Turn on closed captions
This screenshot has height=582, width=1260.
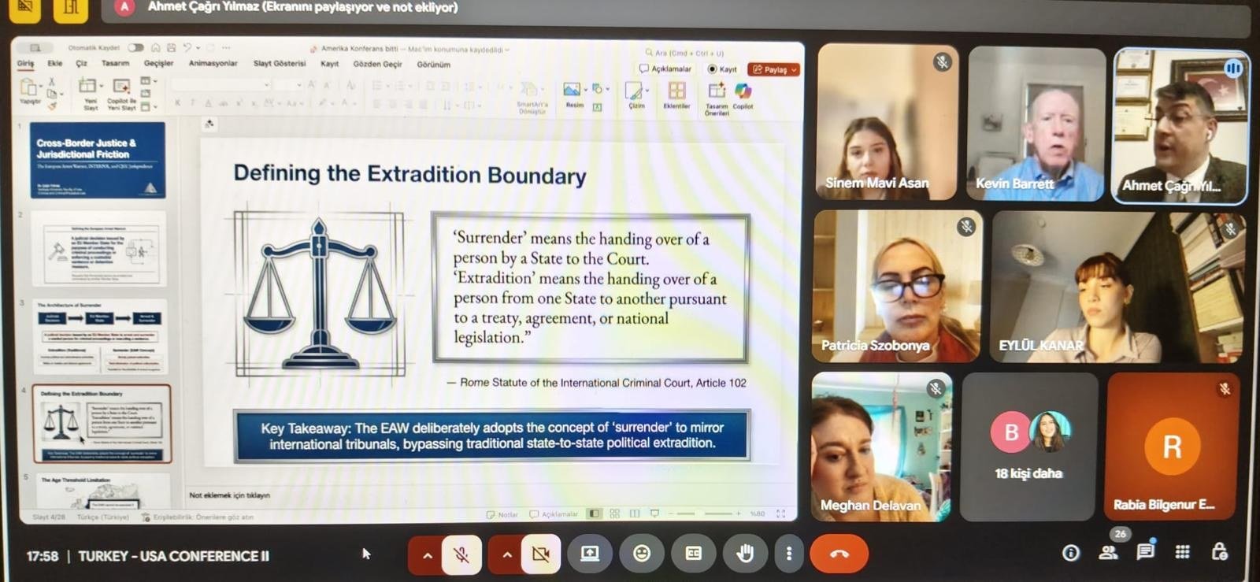tap(693, 554)
